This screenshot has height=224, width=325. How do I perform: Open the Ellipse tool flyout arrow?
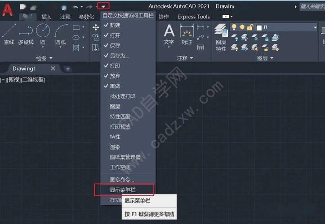point(83,37)
